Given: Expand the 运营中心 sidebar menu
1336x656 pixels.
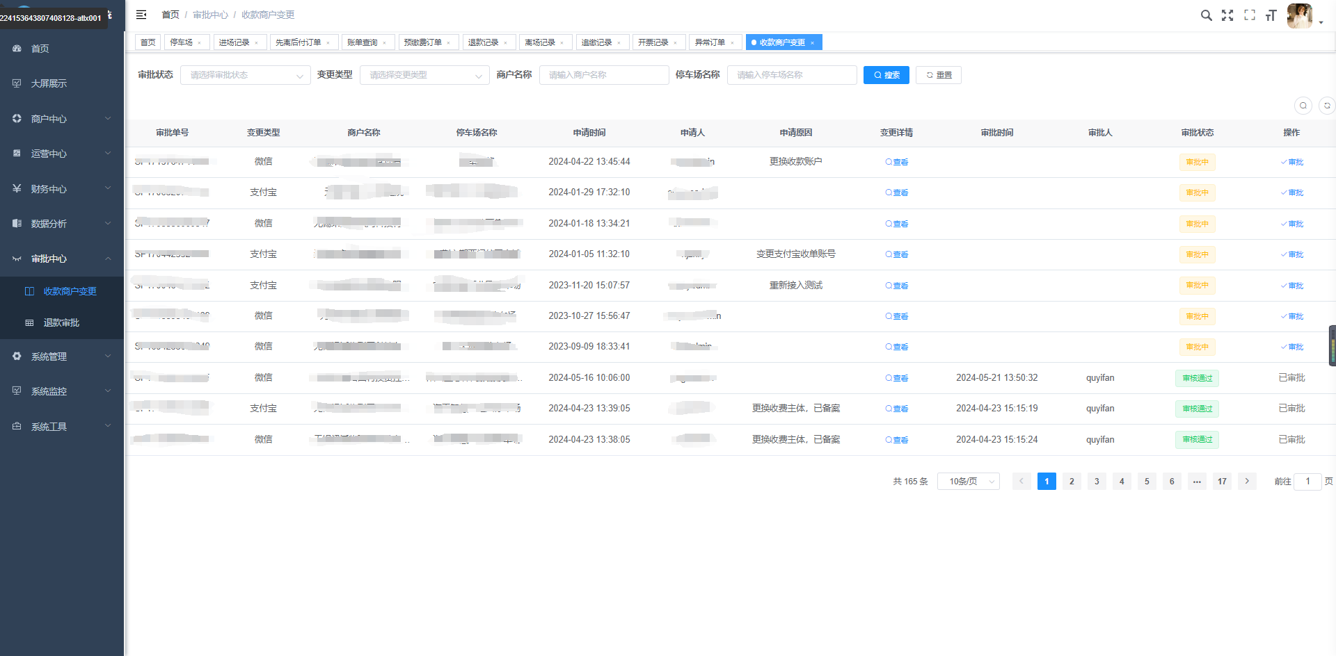Looking at the screenshot, I should [x=62, y=154].
